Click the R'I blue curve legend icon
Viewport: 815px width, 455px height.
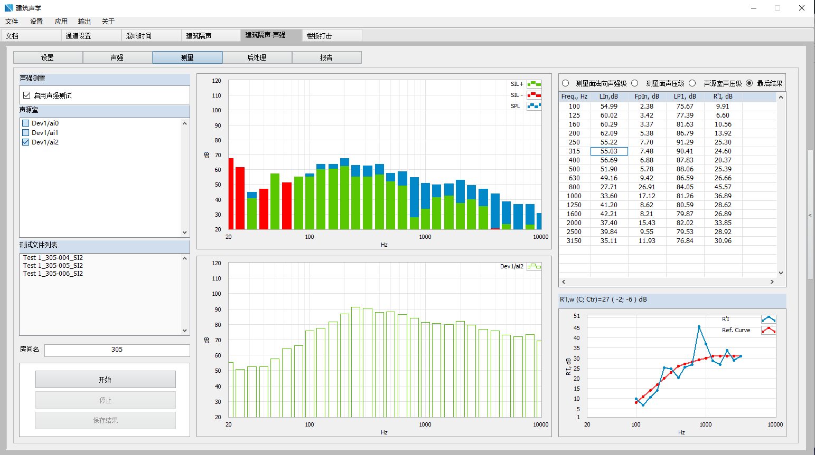point(769,319)
